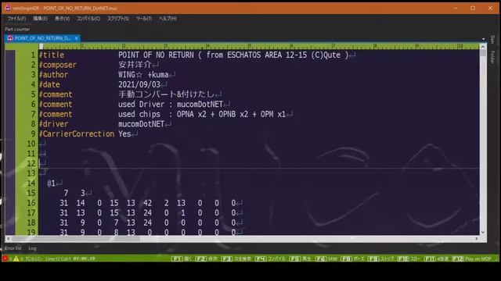Viewport: 501px width, 281px height.
Task: Click the tab icon on POINT_OF_NO_RETURN tab
Action: [10, 38]
